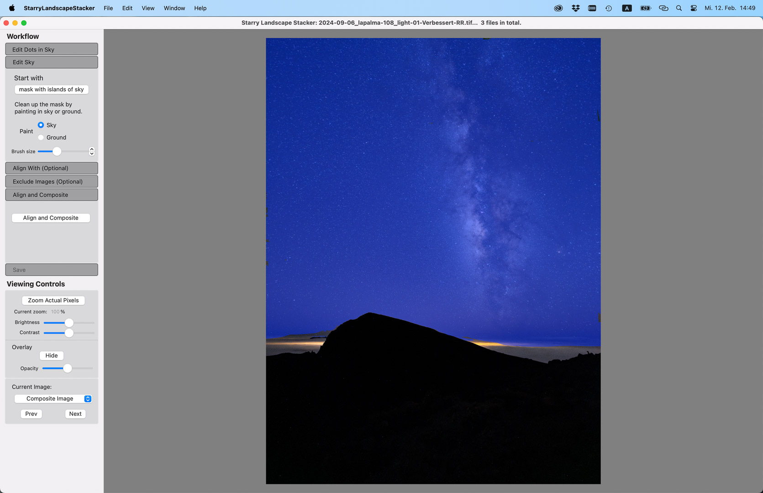Click the Brush size stepper arrows
This screenshot has height=493, width=763.
pos(92,151)
